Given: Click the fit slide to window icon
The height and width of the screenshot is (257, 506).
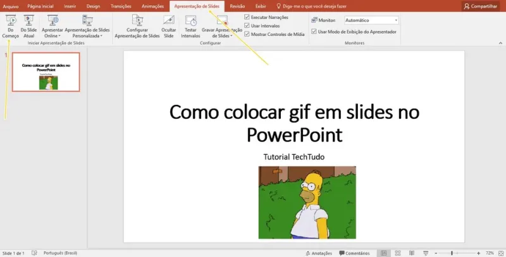Looking at the screenshot, I should [x=501, y=253].
